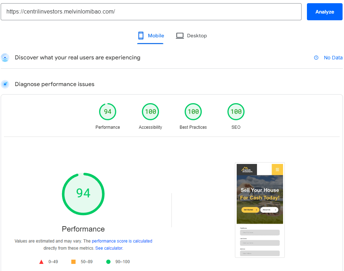This screenshot has width=344, height=271.
Task: Click the Diagnose performance issues lab icon
Action: coord(5,84)
